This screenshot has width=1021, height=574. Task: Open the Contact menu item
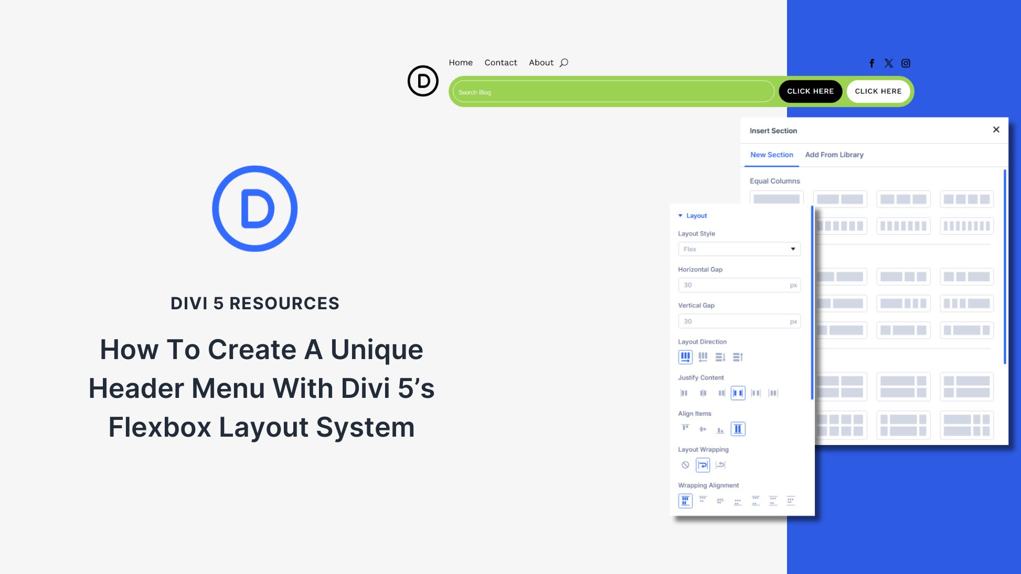(500, 62)
